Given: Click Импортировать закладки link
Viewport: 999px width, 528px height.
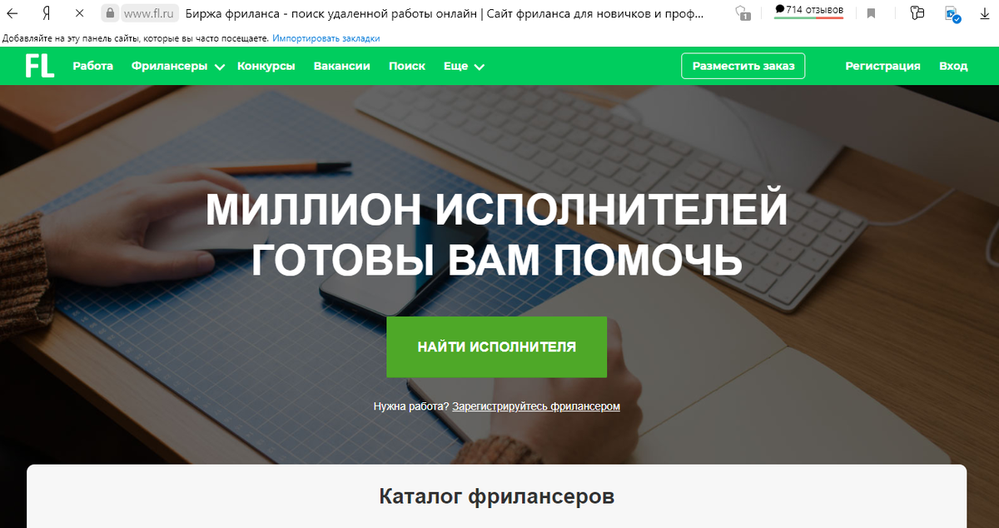Looking at the screenshot, I should (326, 38).
